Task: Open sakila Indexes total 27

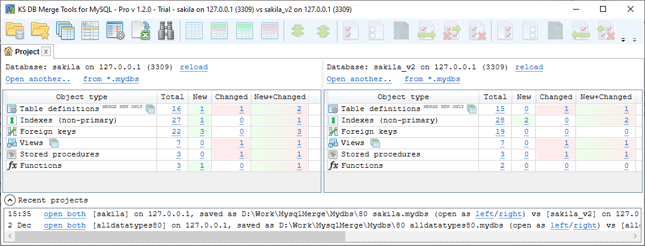Action: 176,120
